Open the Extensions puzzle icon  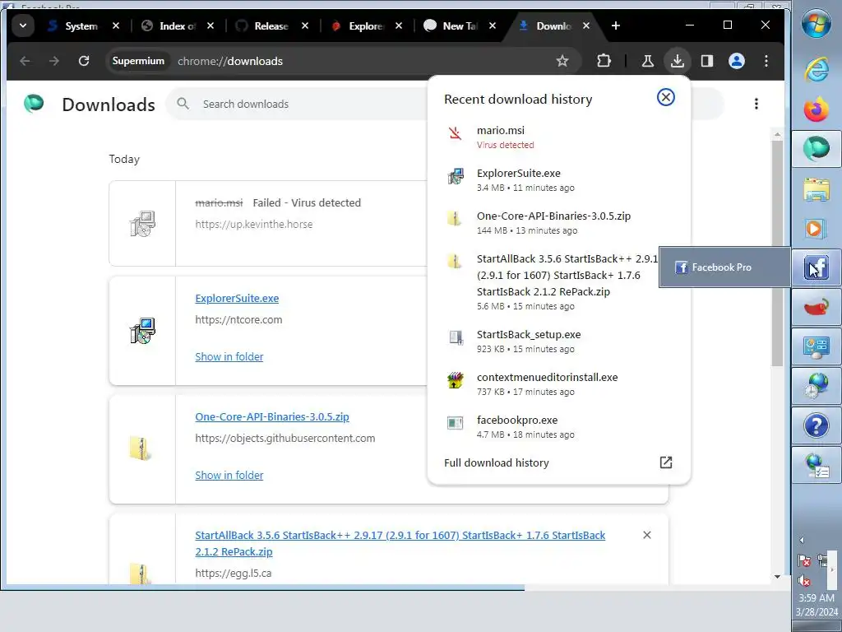coord(604,61)
